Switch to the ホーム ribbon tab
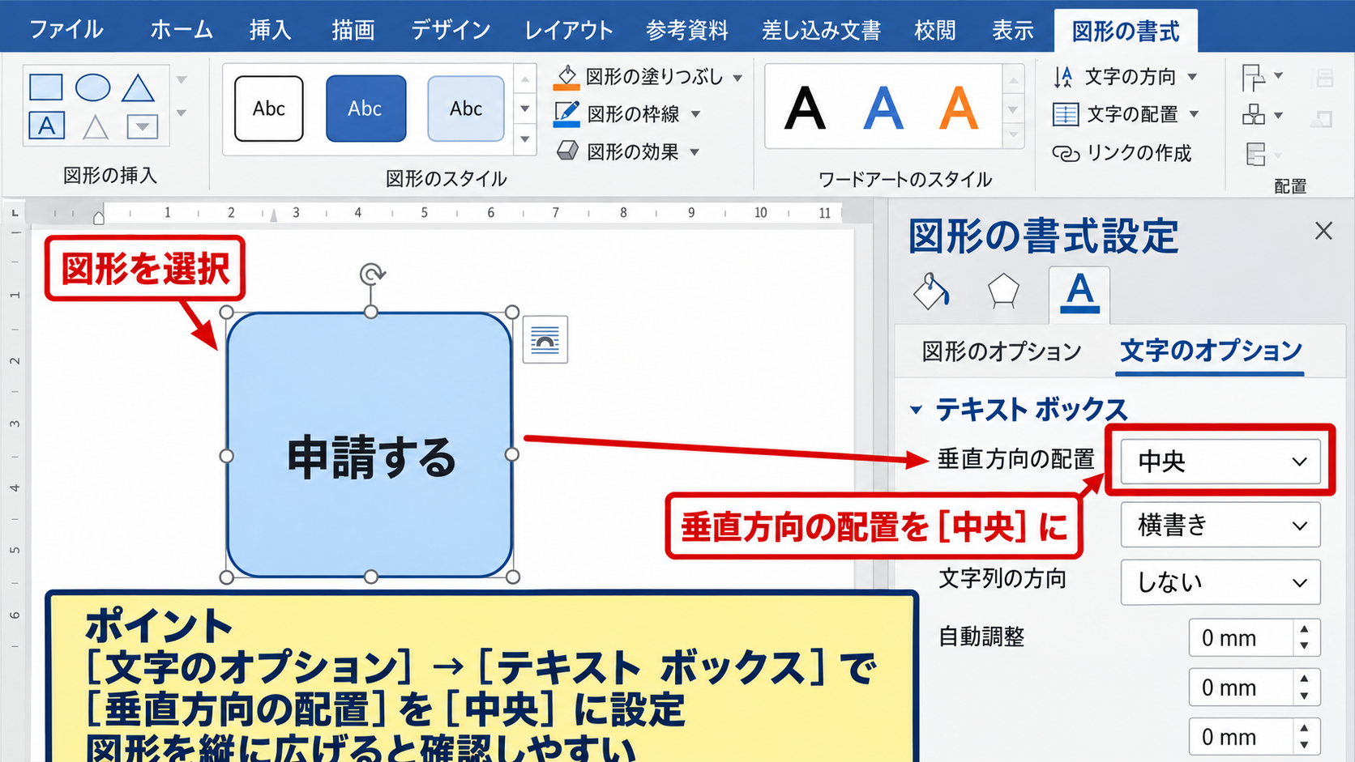The height and width of the screenshot is (762, 1355). pyautogui.click(x=182, y=30)
